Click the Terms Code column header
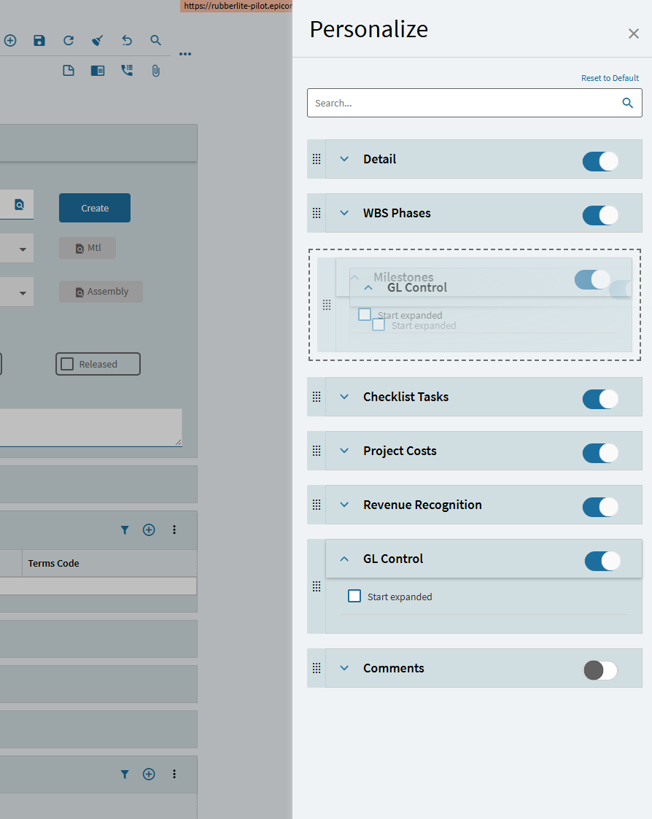652x819 pixels. coord(109,563)
